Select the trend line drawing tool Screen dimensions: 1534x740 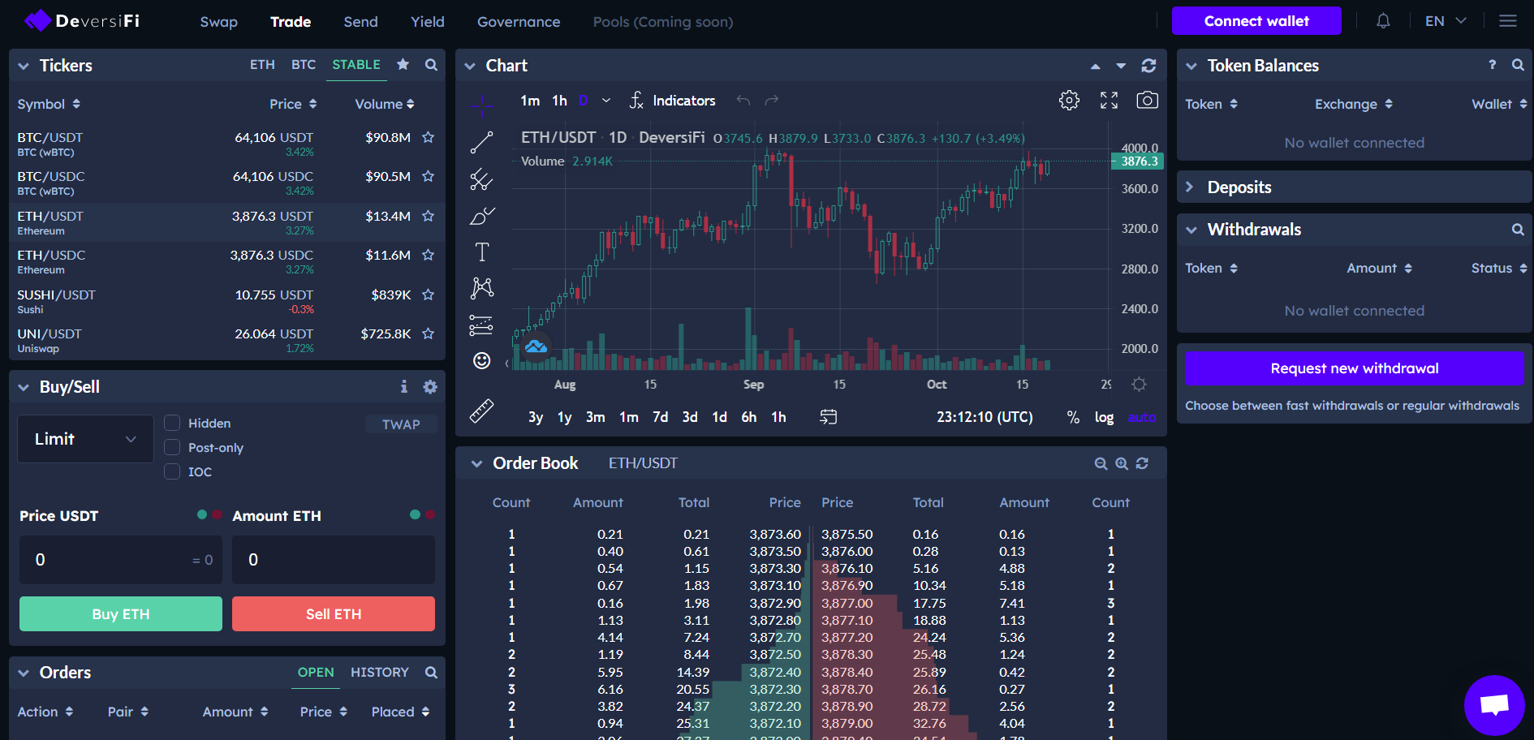click(481, 143)
